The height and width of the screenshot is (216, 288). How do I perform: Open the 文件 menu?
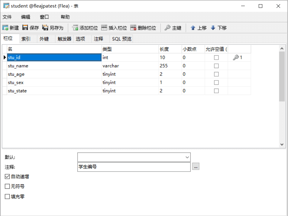pyautogui.click(x=7, y=17)
